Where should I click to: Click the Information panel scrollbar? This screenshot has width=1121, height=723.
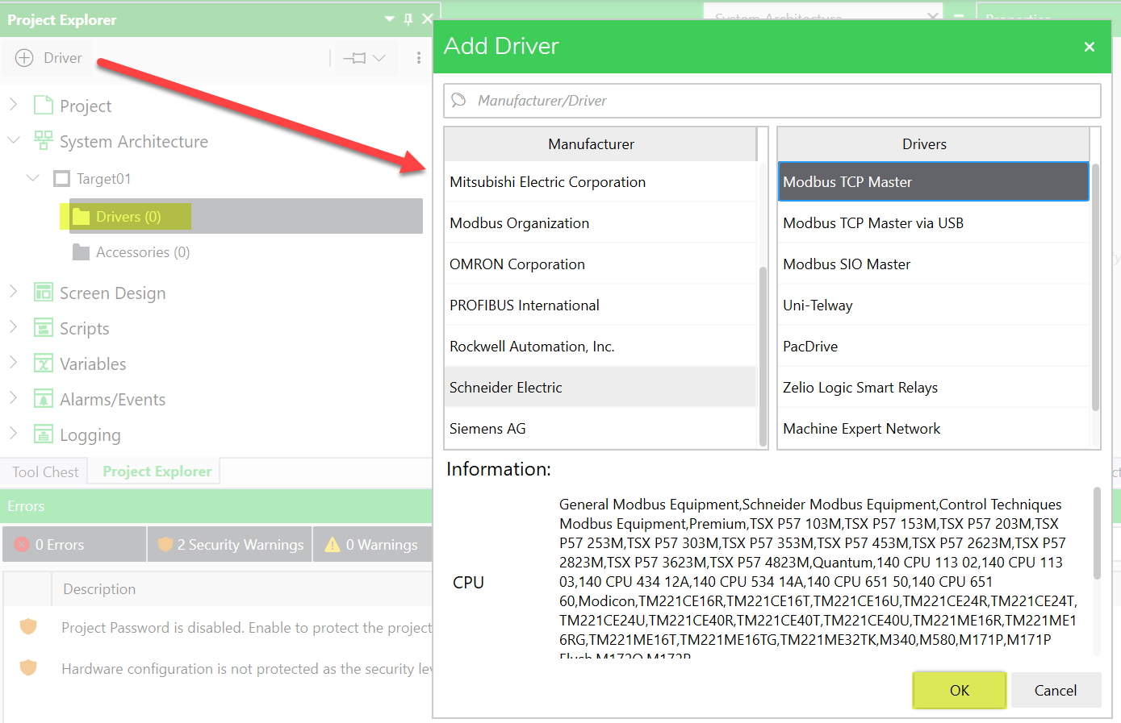[1097, 533]
